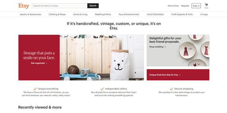Click the arrow after ship for free

point(180,75)
